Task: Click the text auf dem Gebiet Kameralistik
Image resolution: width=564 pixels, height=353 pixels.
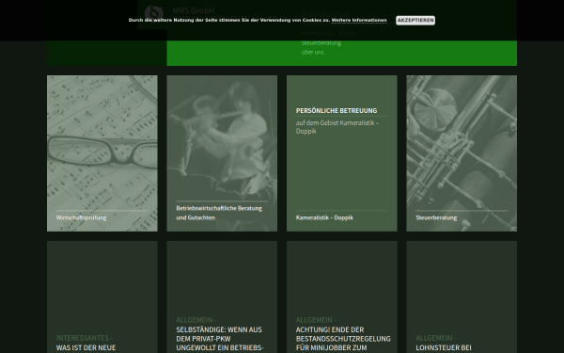Action: [x=337, y=127]
